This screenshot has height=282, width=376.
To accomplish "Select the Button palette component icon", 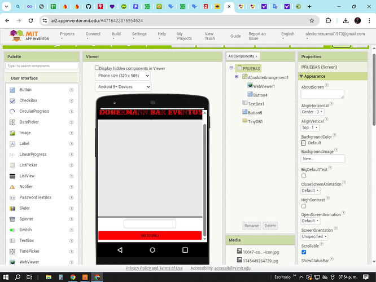I will (x=12, y=90).
